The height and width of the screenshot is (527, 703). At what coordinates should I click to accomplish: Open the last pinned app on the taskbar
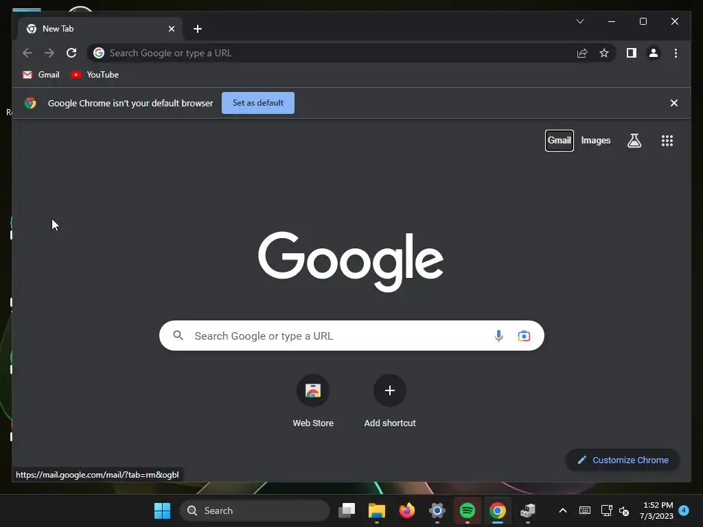528,511
